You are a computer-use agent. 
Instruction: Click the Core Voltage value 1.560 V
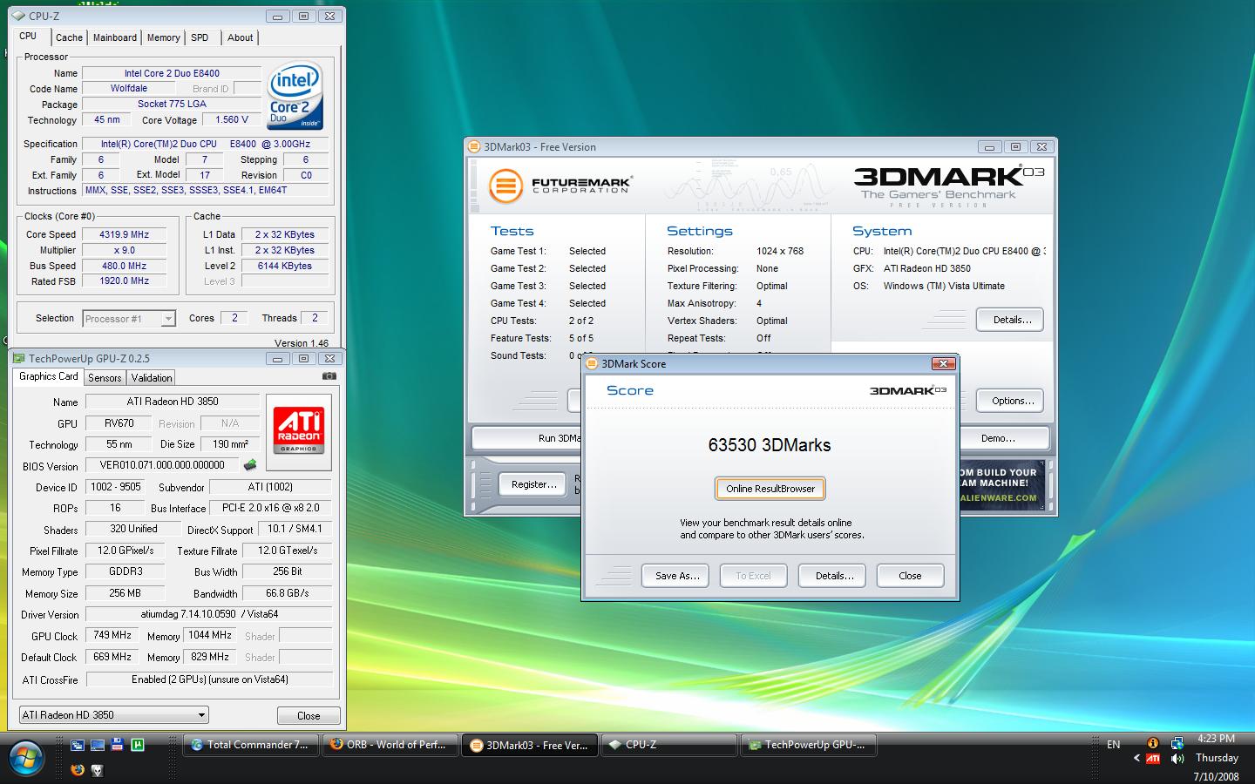[232, 119]
